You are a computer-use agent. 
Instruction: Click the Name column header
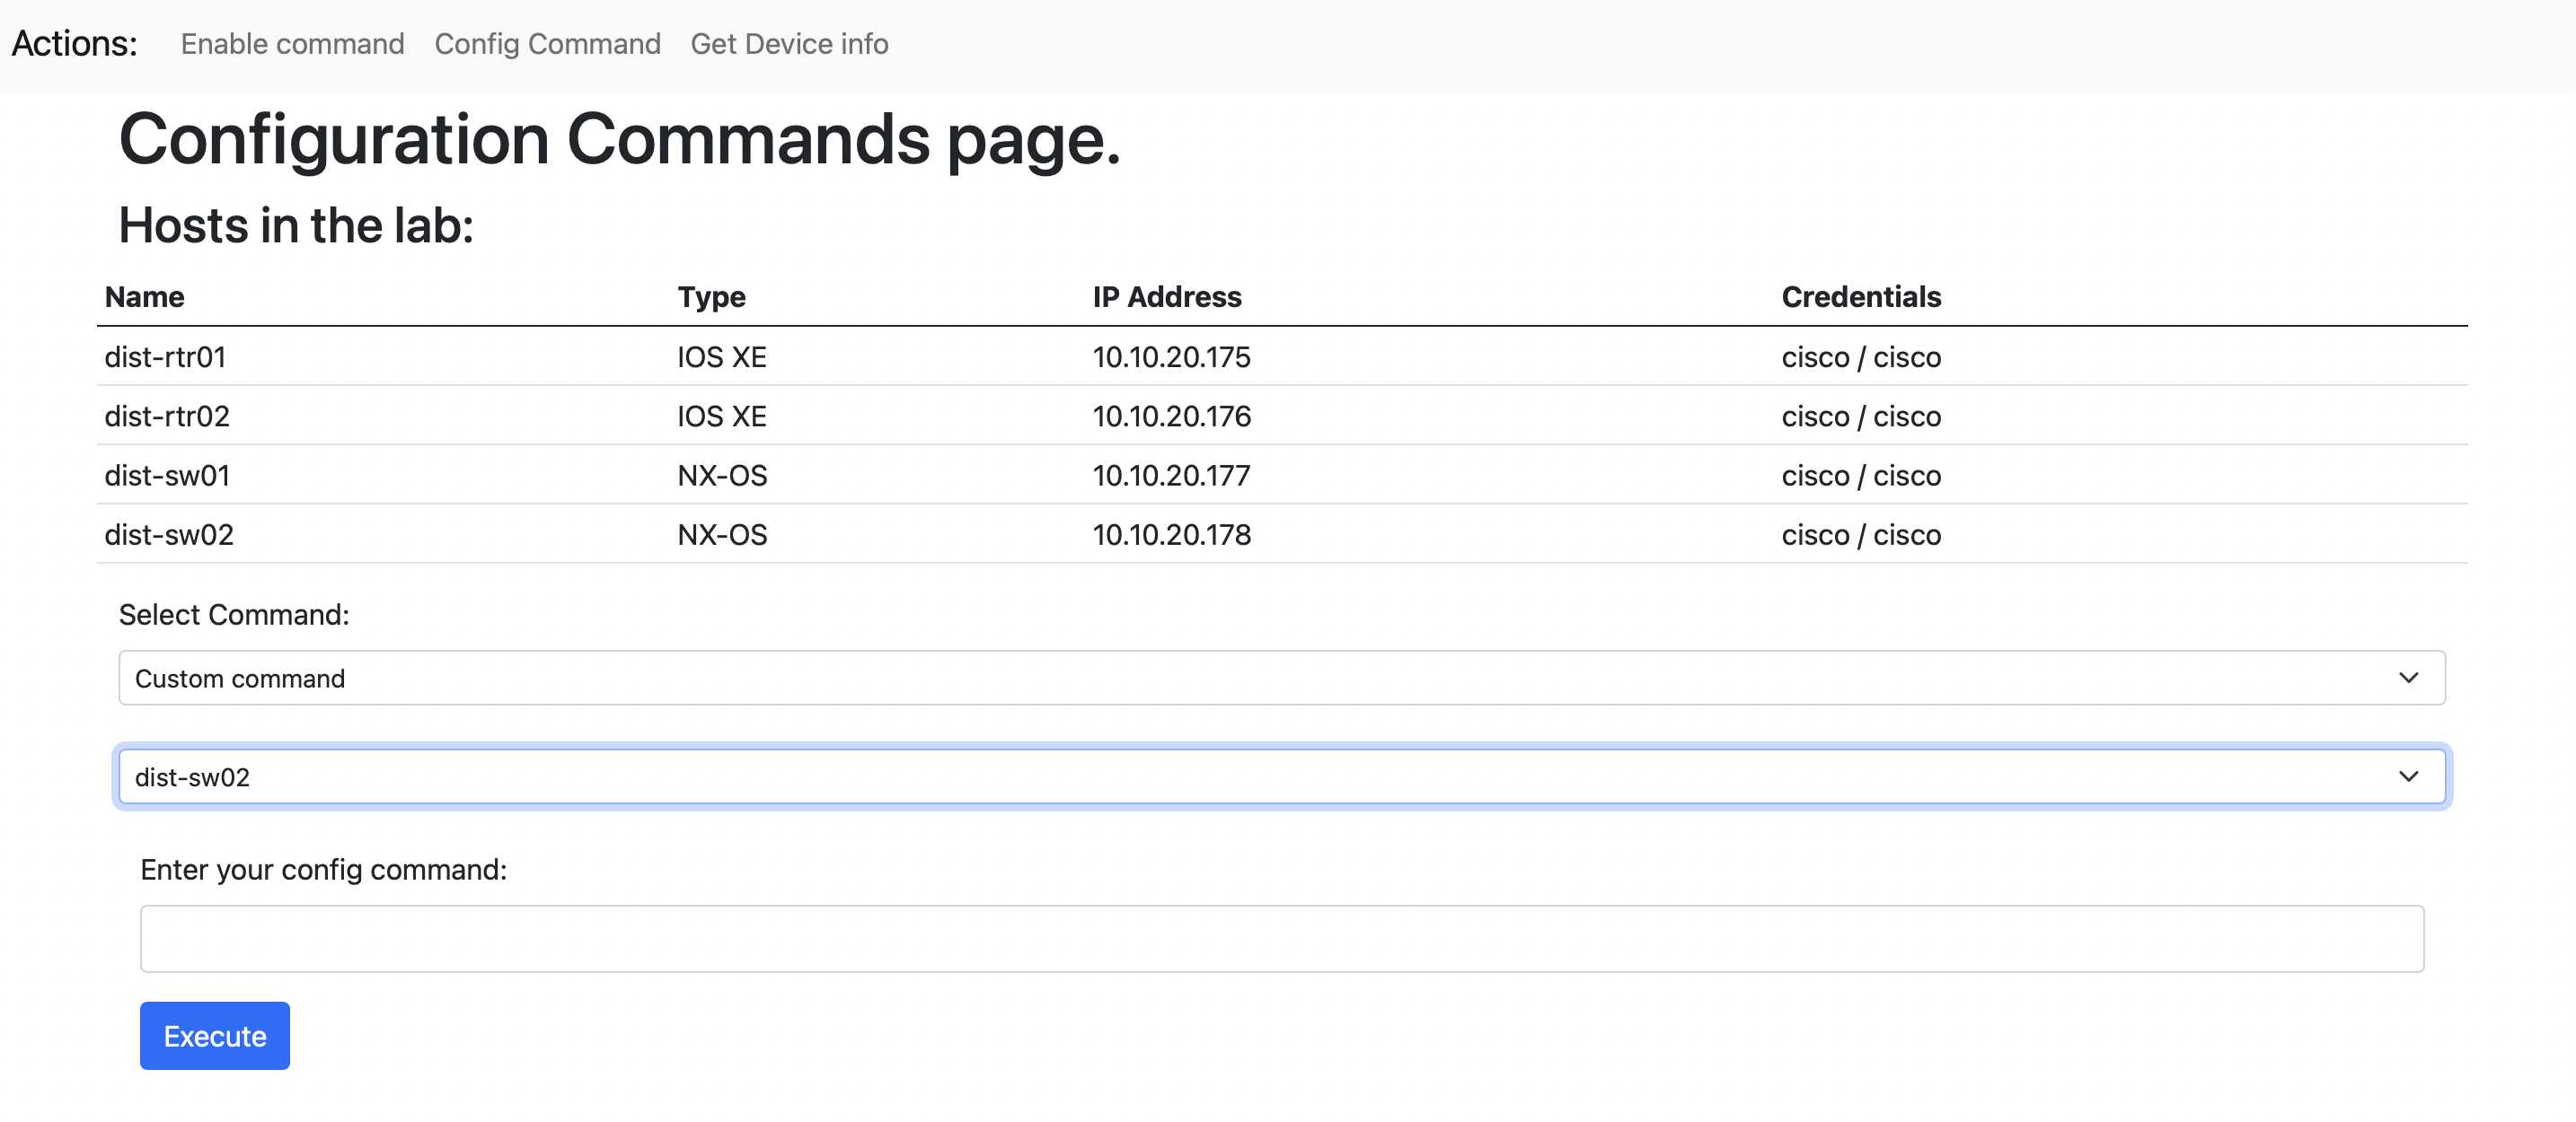pyautogui.click(x=143, y=295)
